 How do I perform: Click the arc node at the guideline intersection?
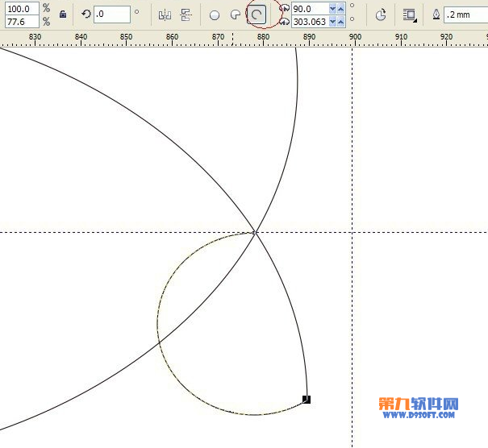(x=255, y=233)
